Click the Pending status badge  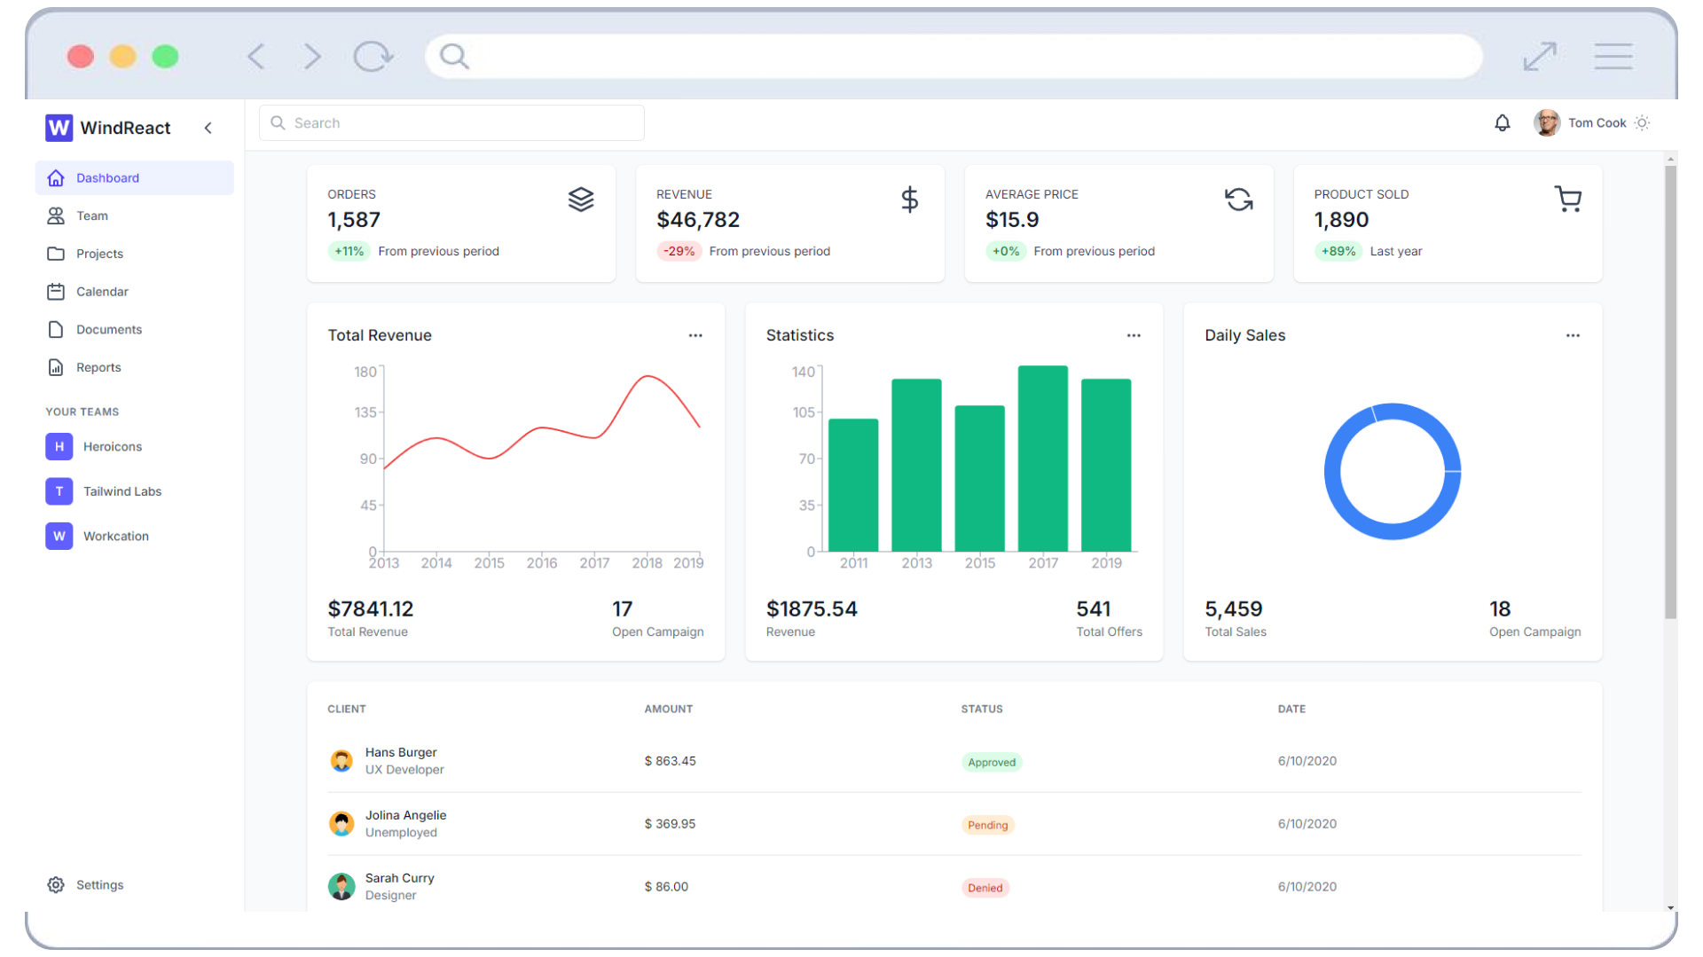[988, 825]
